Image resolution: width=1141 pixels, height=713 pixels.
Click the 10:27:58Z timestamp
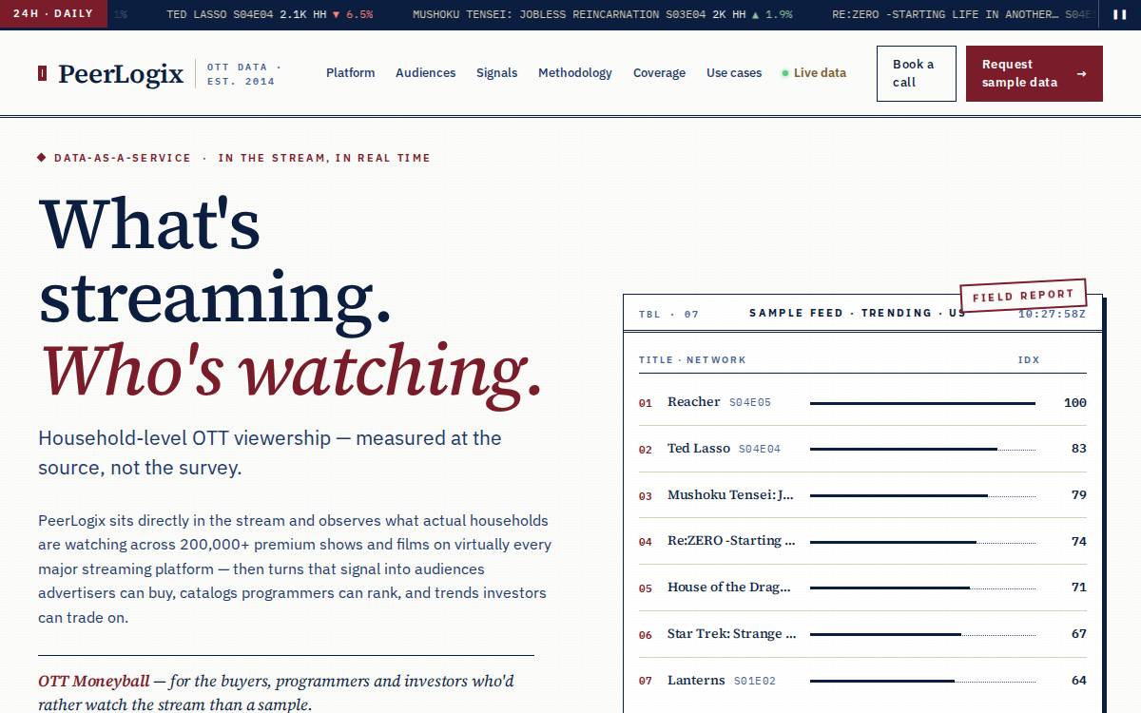click(1052, 314)
